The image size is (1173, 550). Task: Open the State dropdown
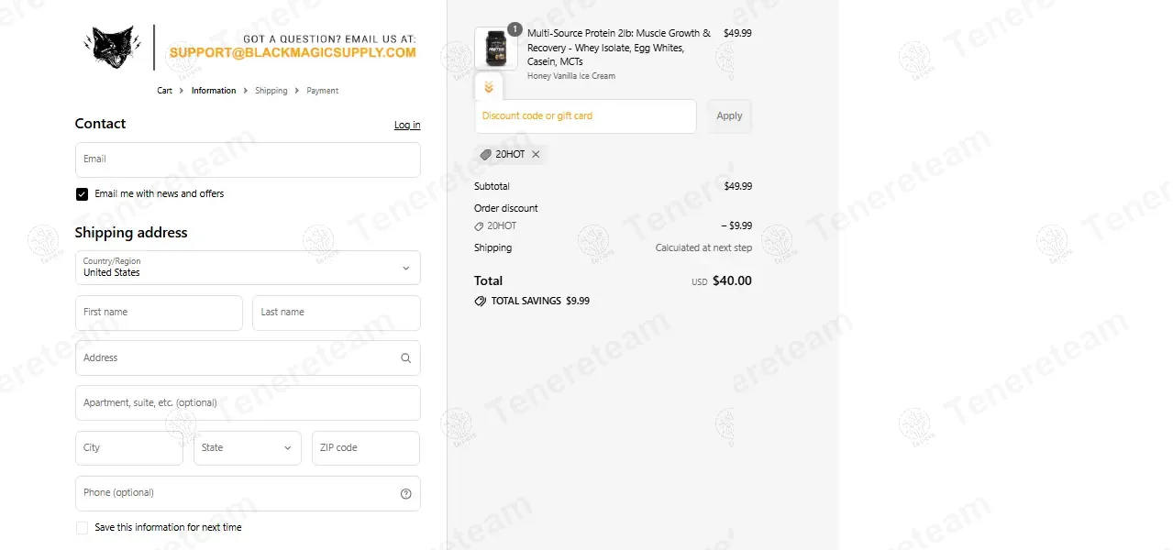pos(247,448)
